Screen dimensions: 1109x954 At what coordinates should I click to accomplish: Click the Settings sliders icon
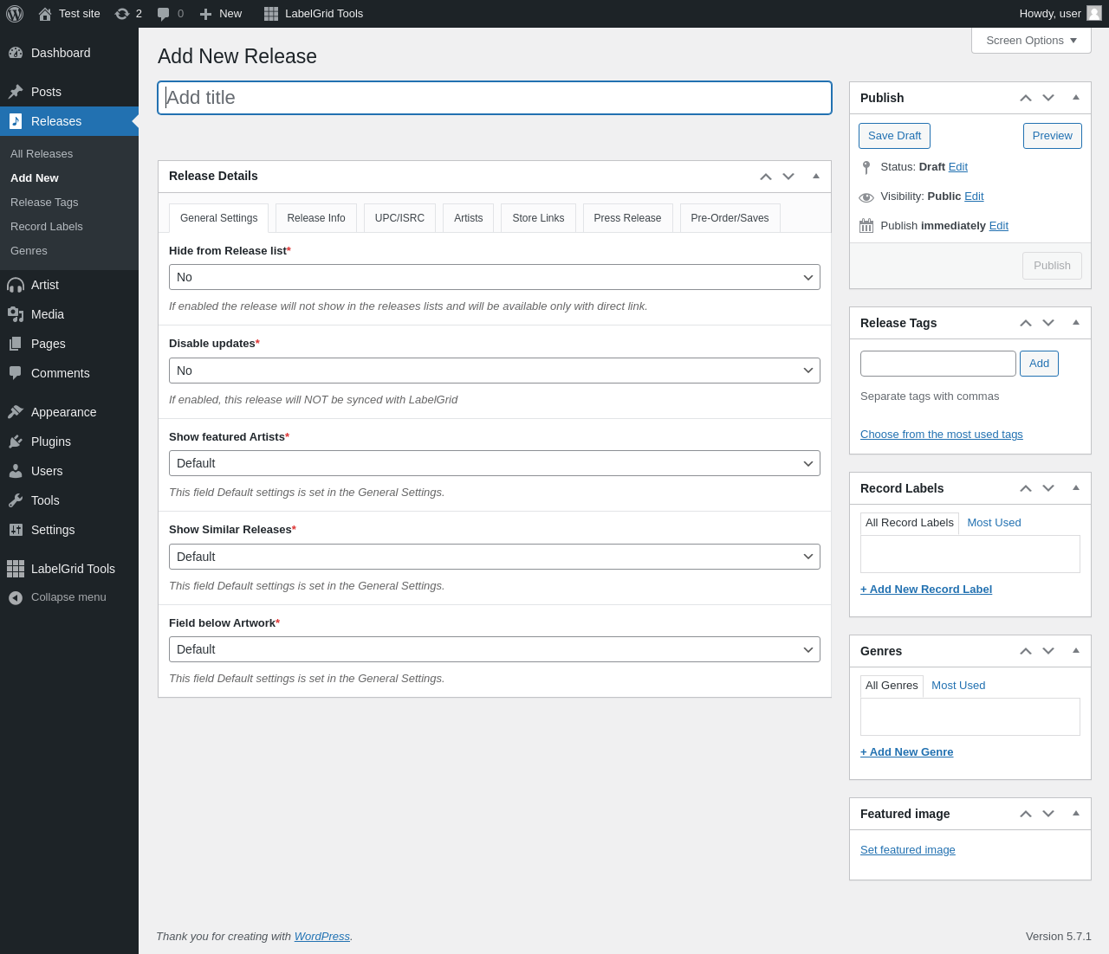[x=16, y=530]
